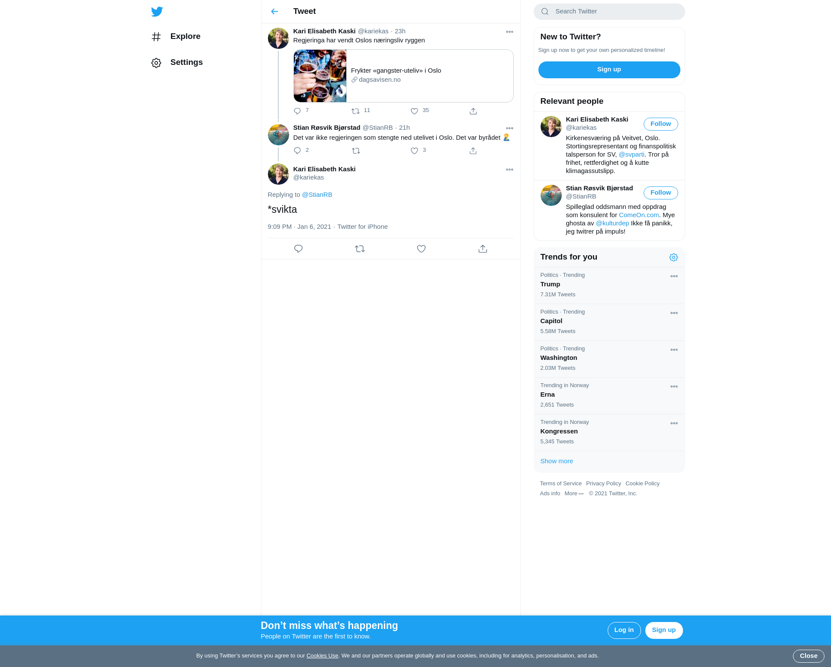831x667 pixels.
Task: Click the Twitter bird logo
Action: 157,12
